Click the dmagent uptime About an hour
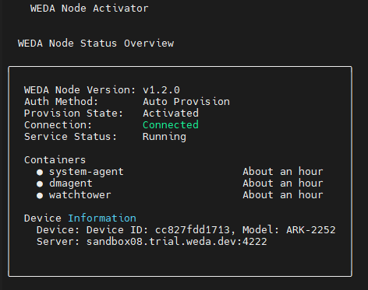Viewport: 368px width, 290px height. [x=283, y=183]
